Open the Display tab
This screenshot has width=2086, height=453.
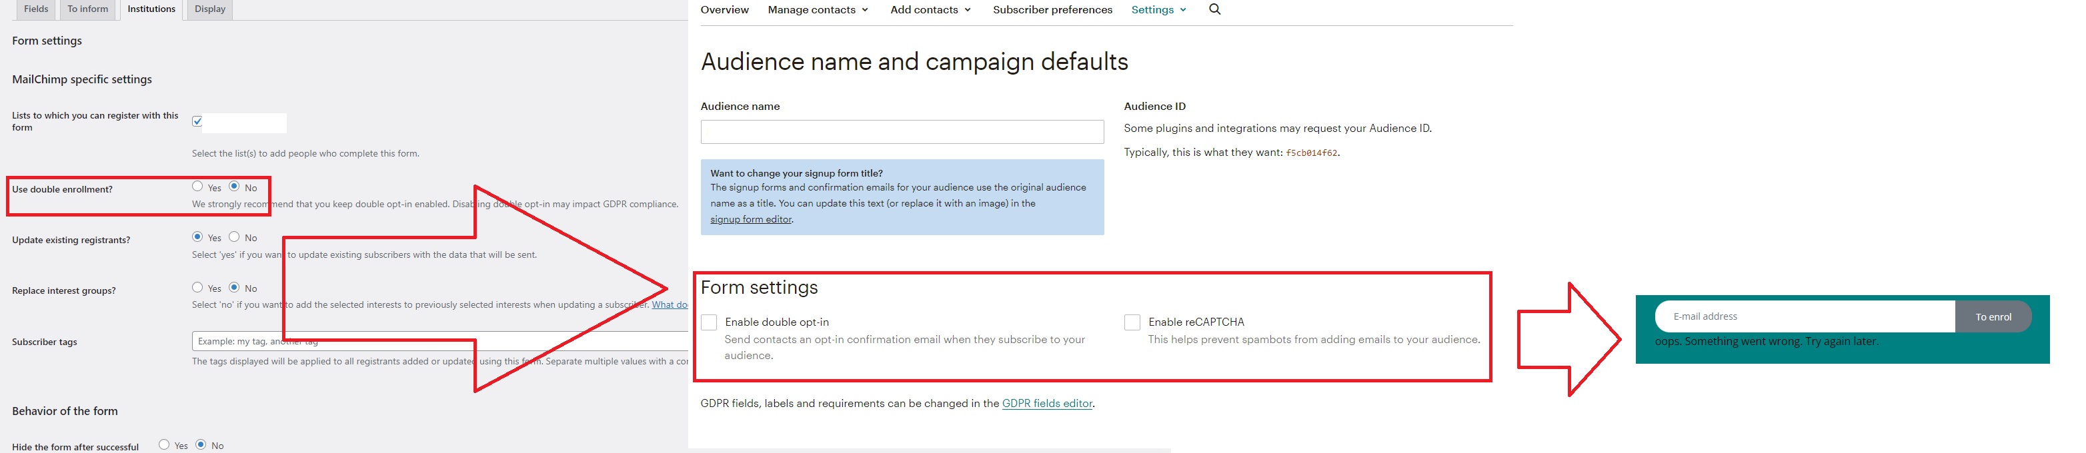209,9
